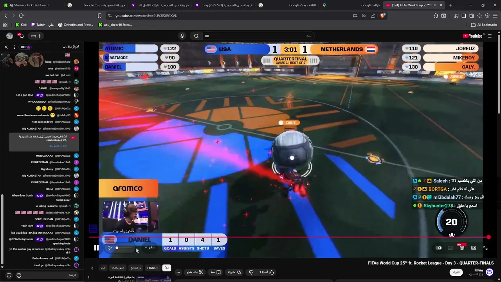This screenshot has width=501, height=282.
Task: Go to the YouTube home logo
Action: coord(472,36)
